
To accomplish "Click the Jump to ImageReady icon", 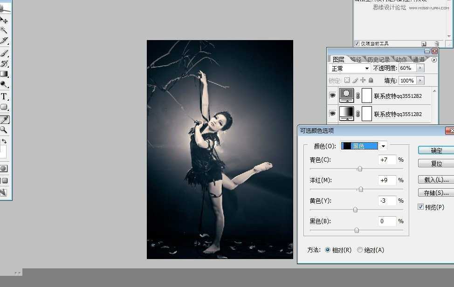I will point(3,192).
